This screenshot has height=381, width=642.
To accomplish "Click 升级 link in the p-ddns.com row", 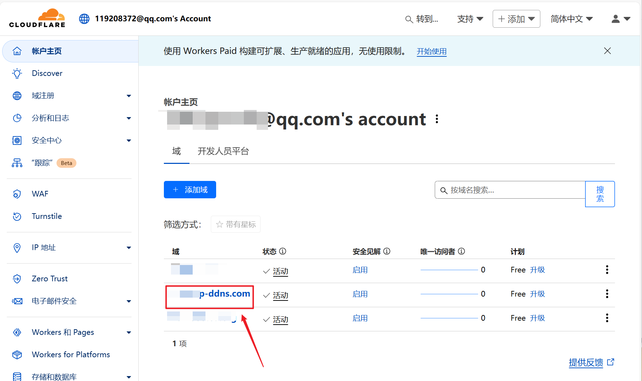I will tap(537, 294).
